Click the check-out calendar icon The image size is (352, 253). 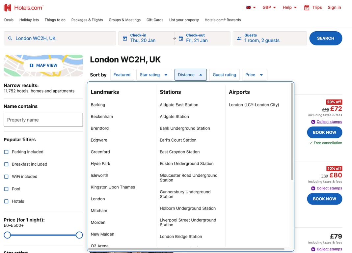[181, 39]
